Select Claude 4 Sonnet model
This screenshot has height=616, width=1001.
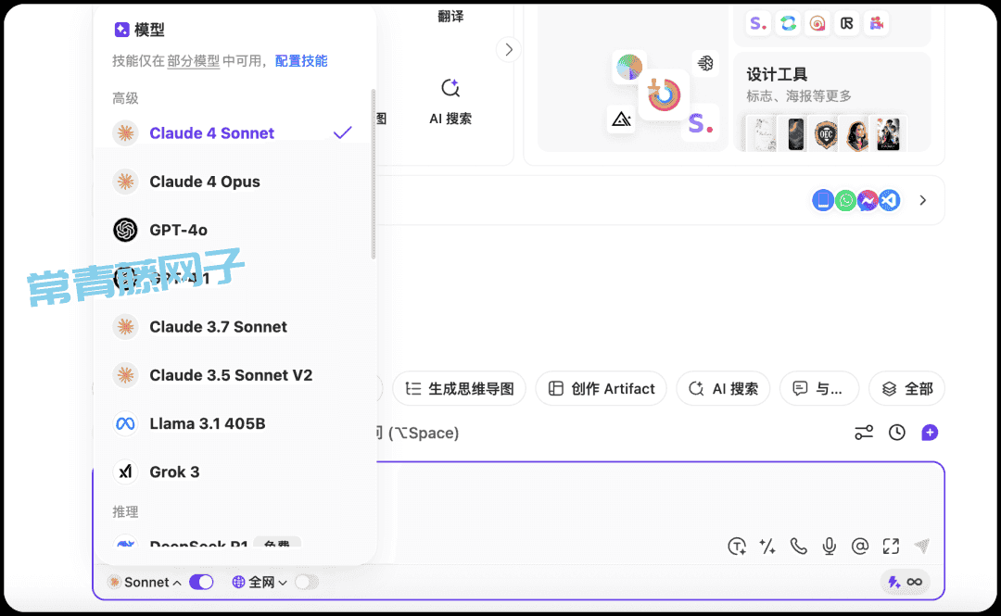[x=234, y=132]
